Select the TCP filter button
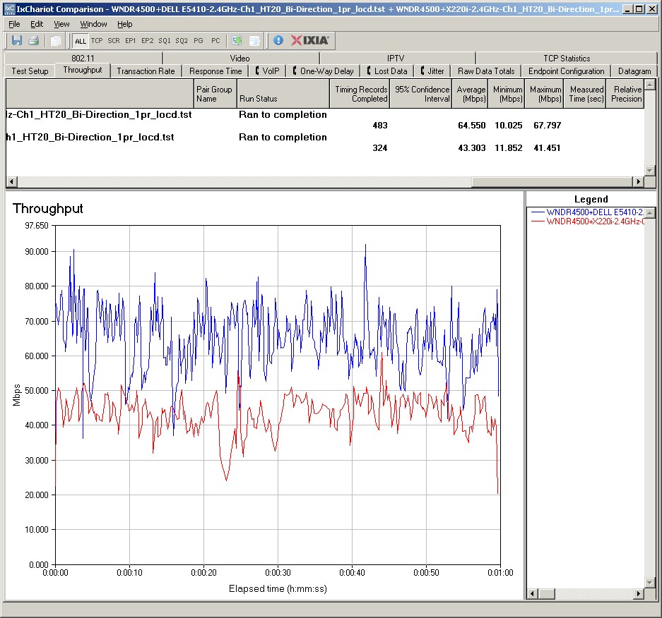Image resolution: width=662 pixels, height=618 pixels. (97, 40)
